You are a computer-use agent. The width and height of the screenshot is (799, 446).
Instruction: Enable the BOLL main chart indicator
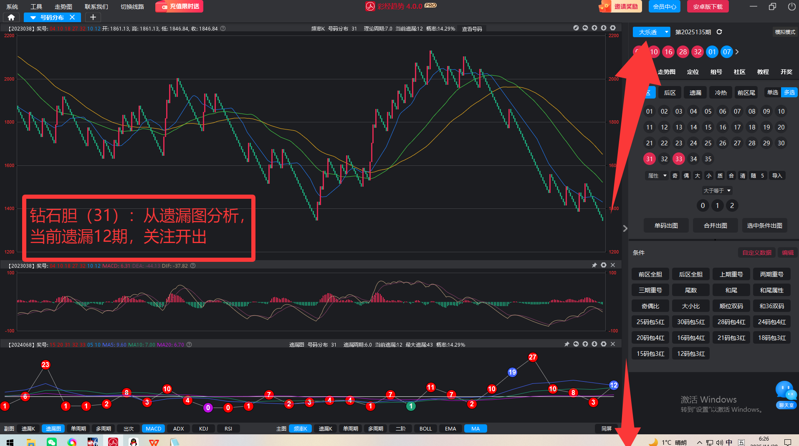425,428
